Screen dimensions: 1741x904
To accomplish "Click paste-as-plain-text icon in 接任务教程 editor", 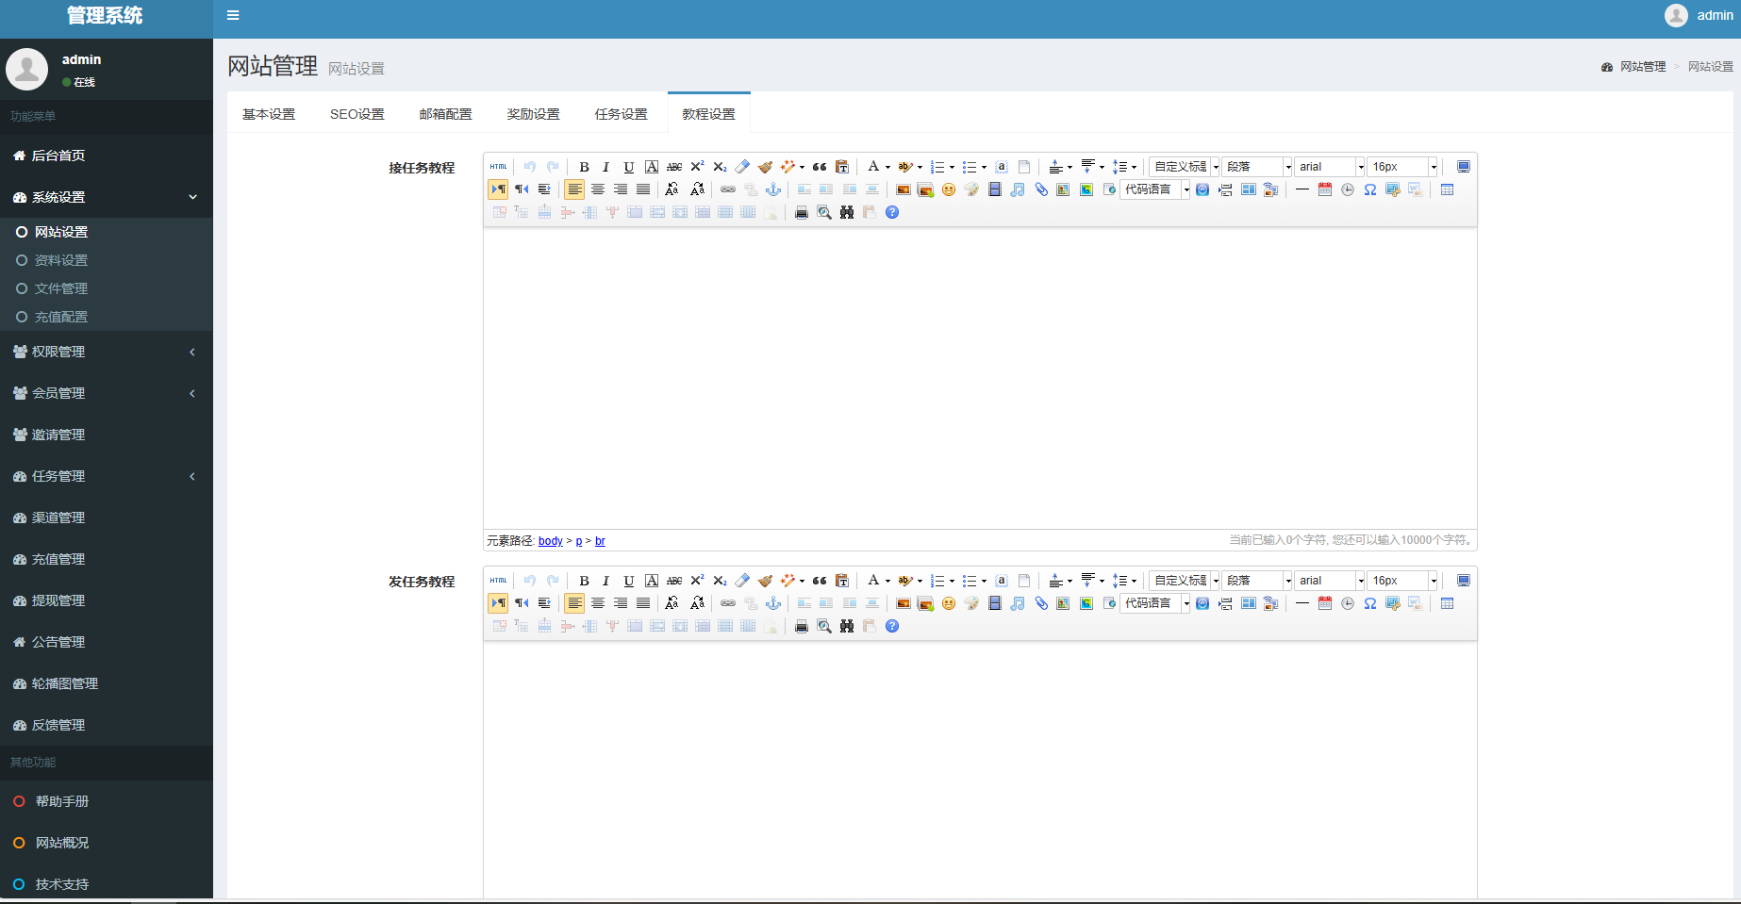I will click(x=842, y=167).
